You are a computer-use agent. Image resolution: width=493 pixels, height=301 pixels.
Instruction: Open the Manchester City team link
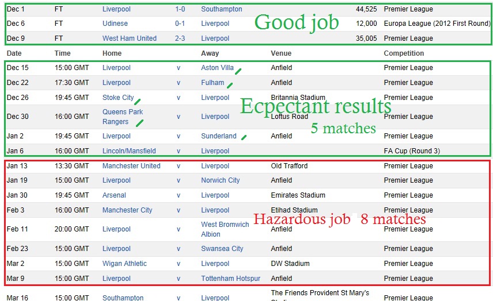pos(127,210)
